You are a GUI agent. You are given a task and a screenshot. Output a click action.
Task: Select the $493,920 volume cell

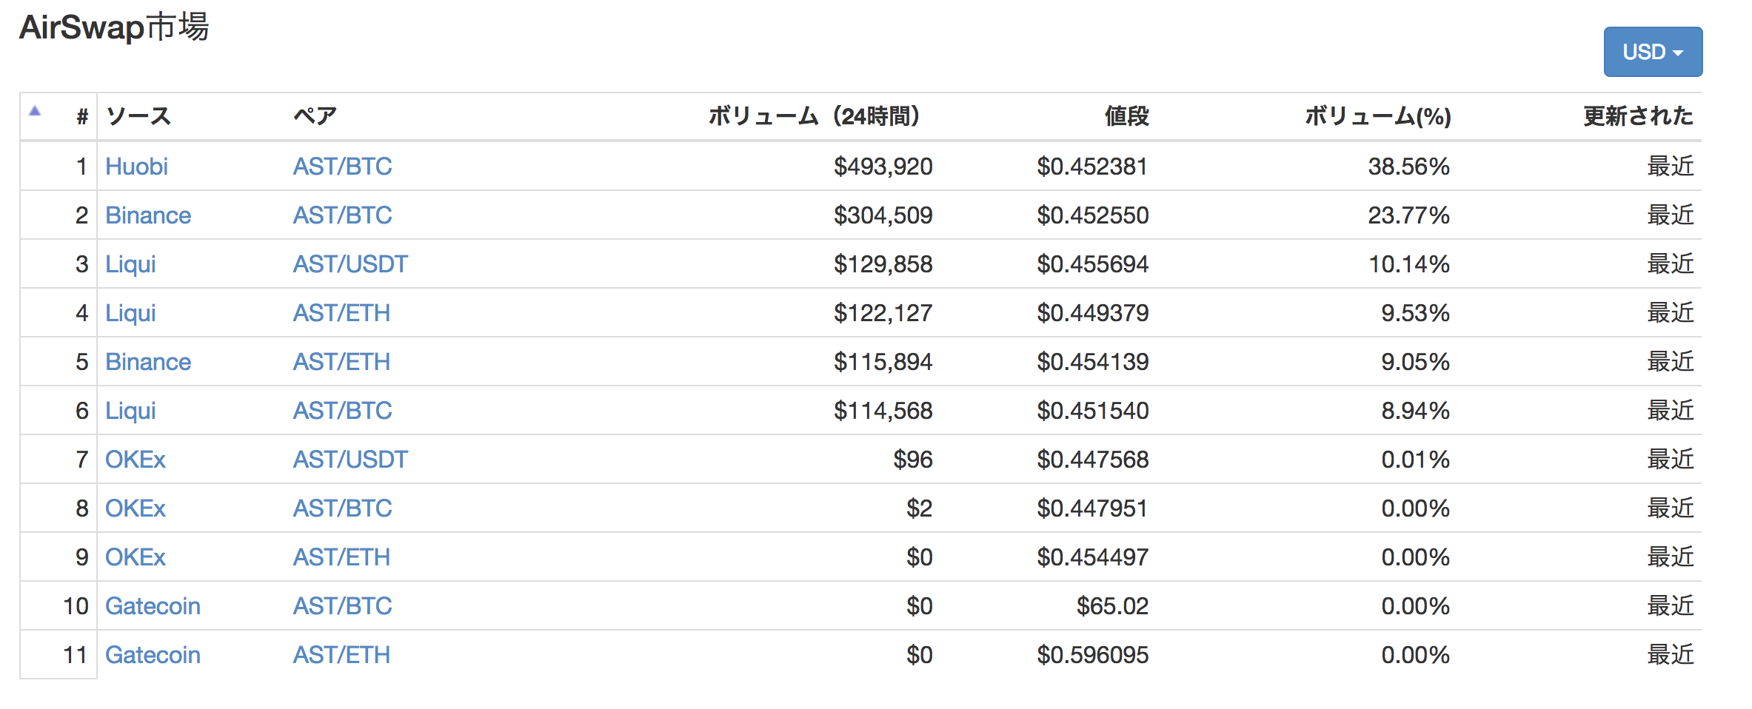point(883,167)
